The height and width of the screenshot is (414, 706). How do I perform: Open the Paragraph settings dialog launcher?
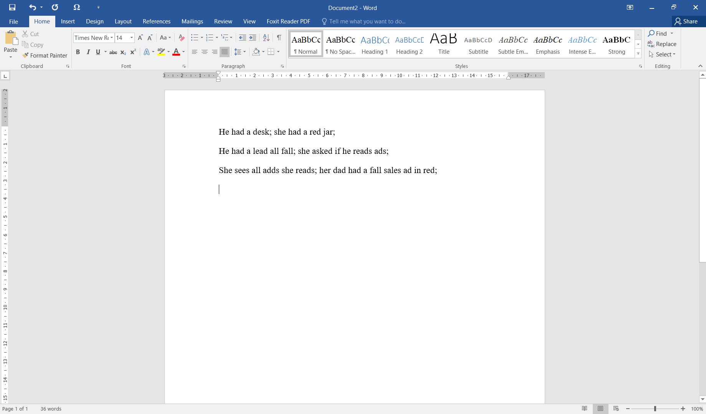click(282, 66)
